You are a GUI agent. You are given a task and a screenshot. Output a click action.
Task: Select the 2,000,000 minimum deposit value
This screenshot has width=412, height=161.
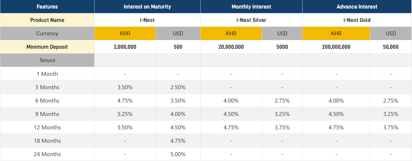[x=125, y=47]
